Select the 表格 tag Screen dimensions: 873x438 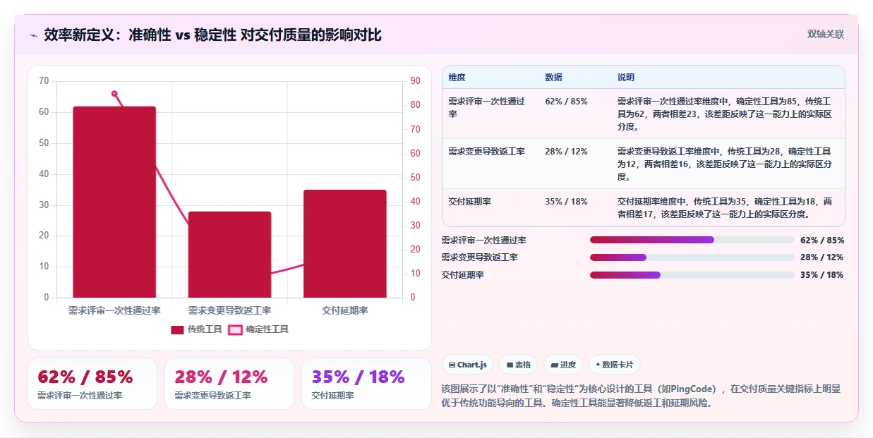coord(518,365)
